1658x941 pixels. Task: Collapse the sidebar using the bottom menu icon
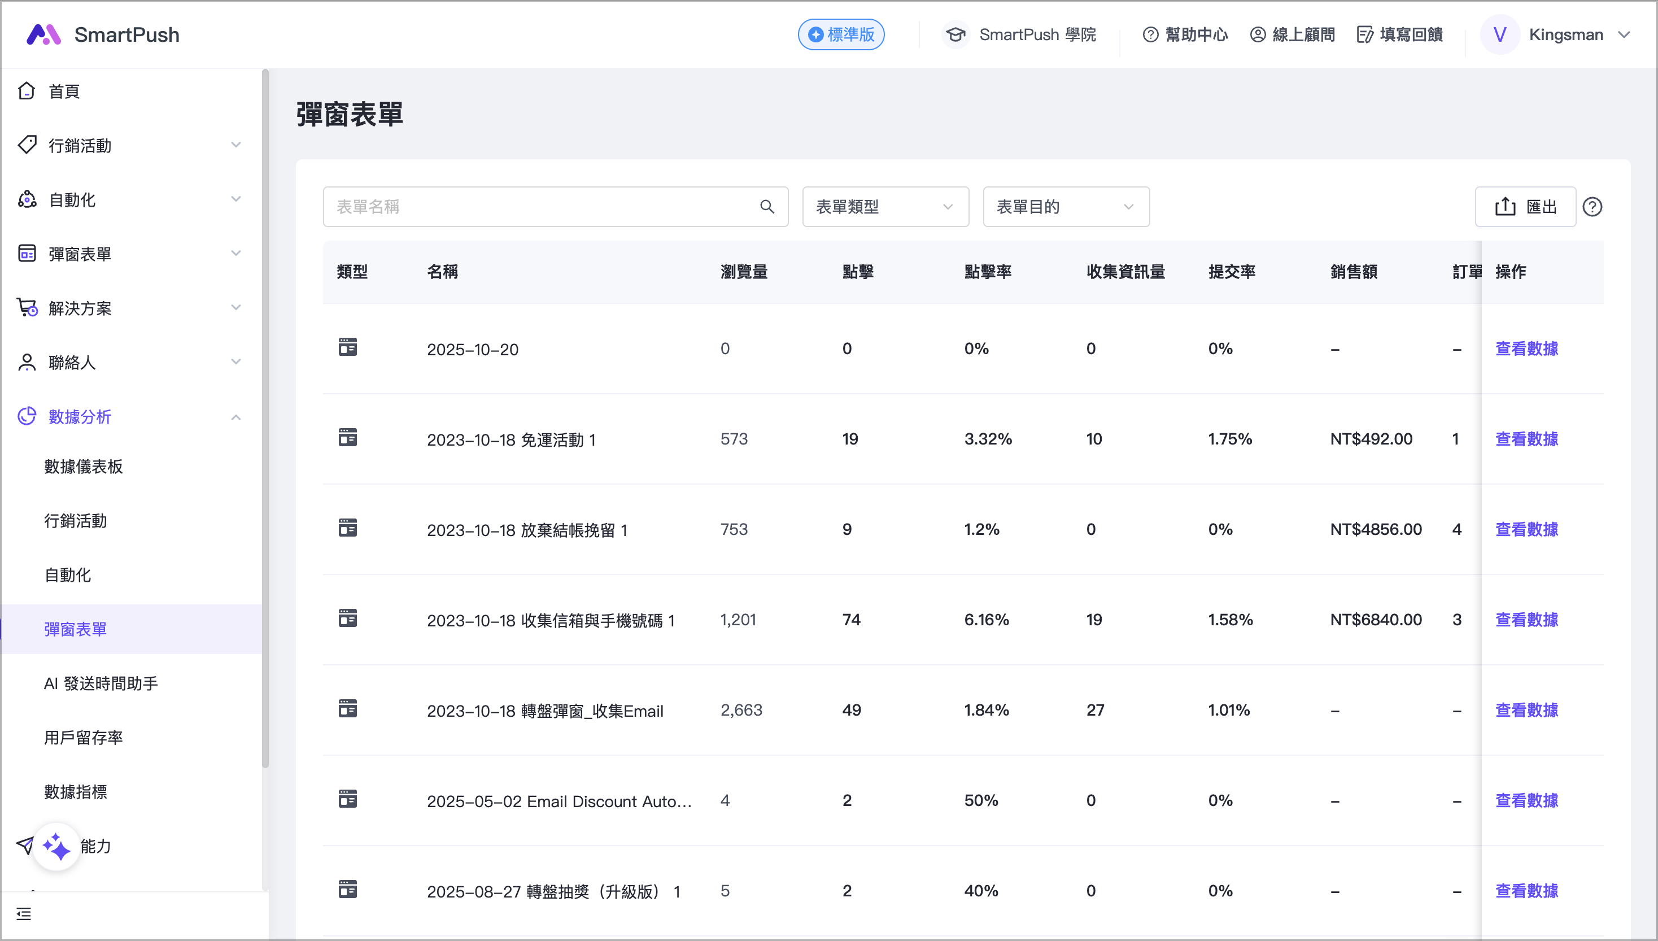point(24,913)
